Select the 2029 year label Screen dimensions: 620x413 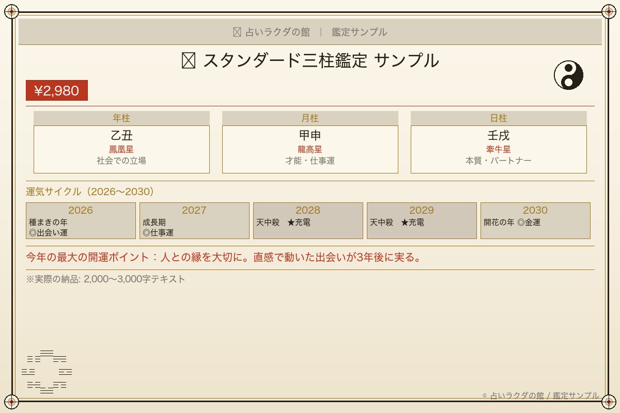[422, 210]
